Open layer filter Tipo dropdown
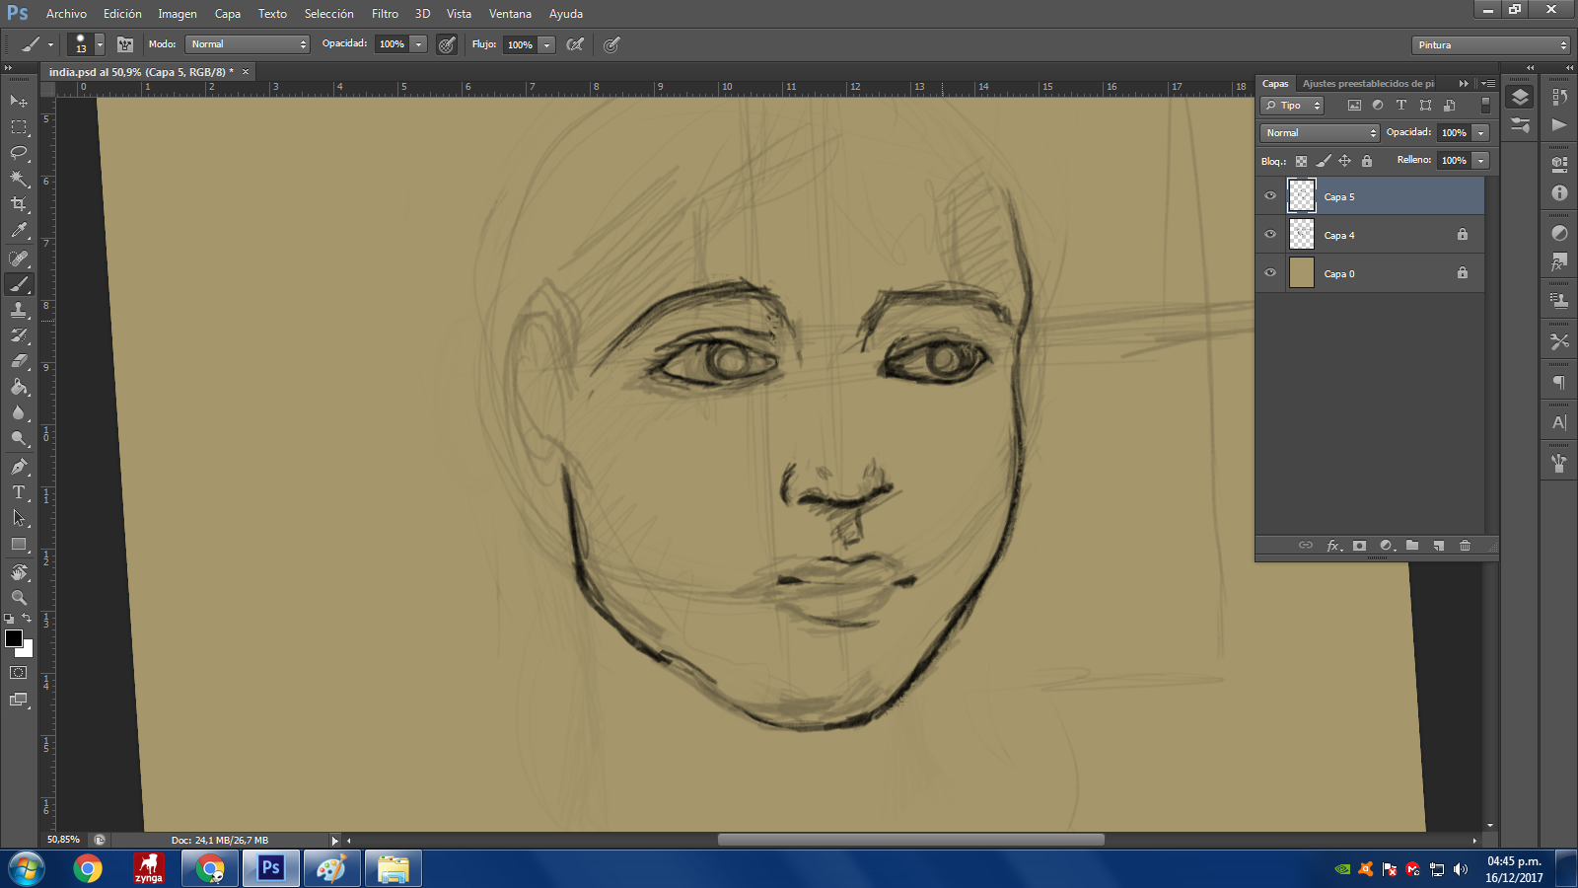1578x888 pixels. click(1292, 106)
